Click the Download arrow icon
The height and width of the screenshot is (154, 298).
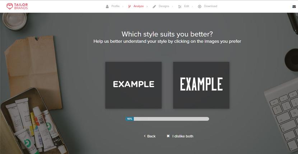[x=200, y=6]
